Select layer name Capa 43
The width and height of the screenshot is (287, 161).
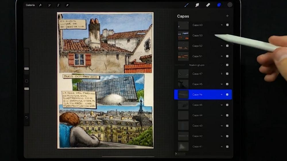pyautogui.click(x=197, y=126)
